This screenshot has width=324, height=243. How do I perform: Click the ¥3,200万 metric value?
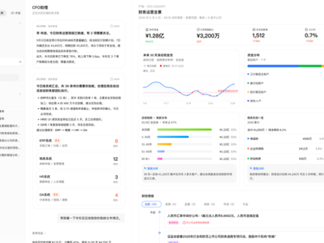[x=208, y=36]
